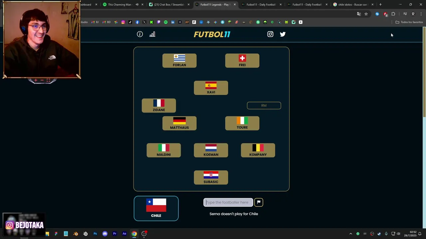Viewport: 426px width, 239px height.
Task: Open Kick green K bookmark
Action: [x=151, y=22]
